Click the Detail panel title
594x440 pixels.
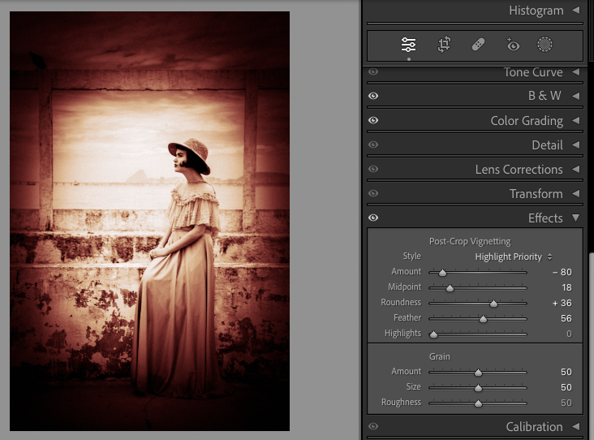pyautogui.click(x=547, y=145)
